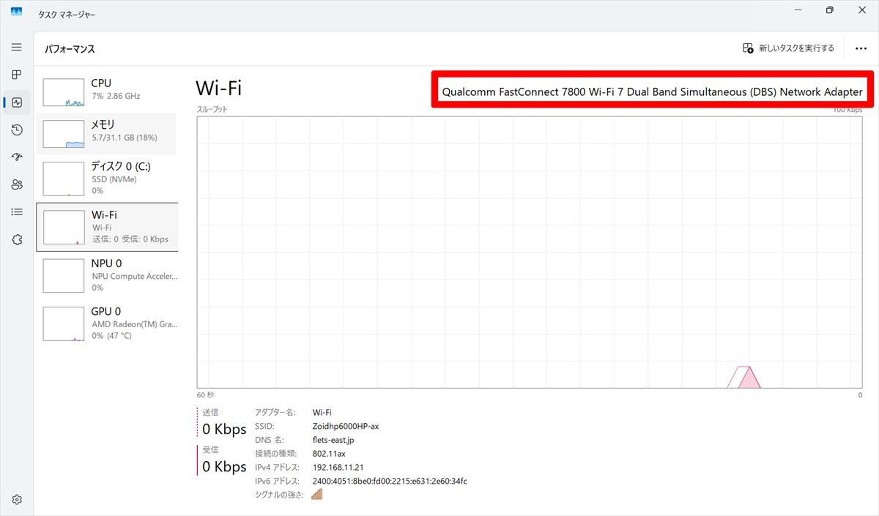
Task: Open Task Manager settings gear
Action: (x=17, y=500)
